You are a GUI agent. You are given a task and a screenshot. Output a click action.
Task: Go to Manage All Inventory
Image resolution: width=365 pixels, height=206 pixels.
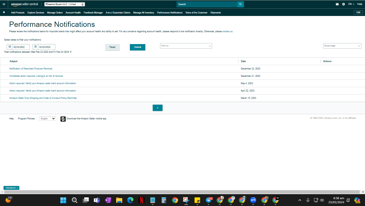point(144,13)
